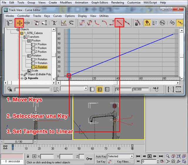Toggle selection lock in status bar
This screenshot has width=188, height=165.
tap(28, 156)
